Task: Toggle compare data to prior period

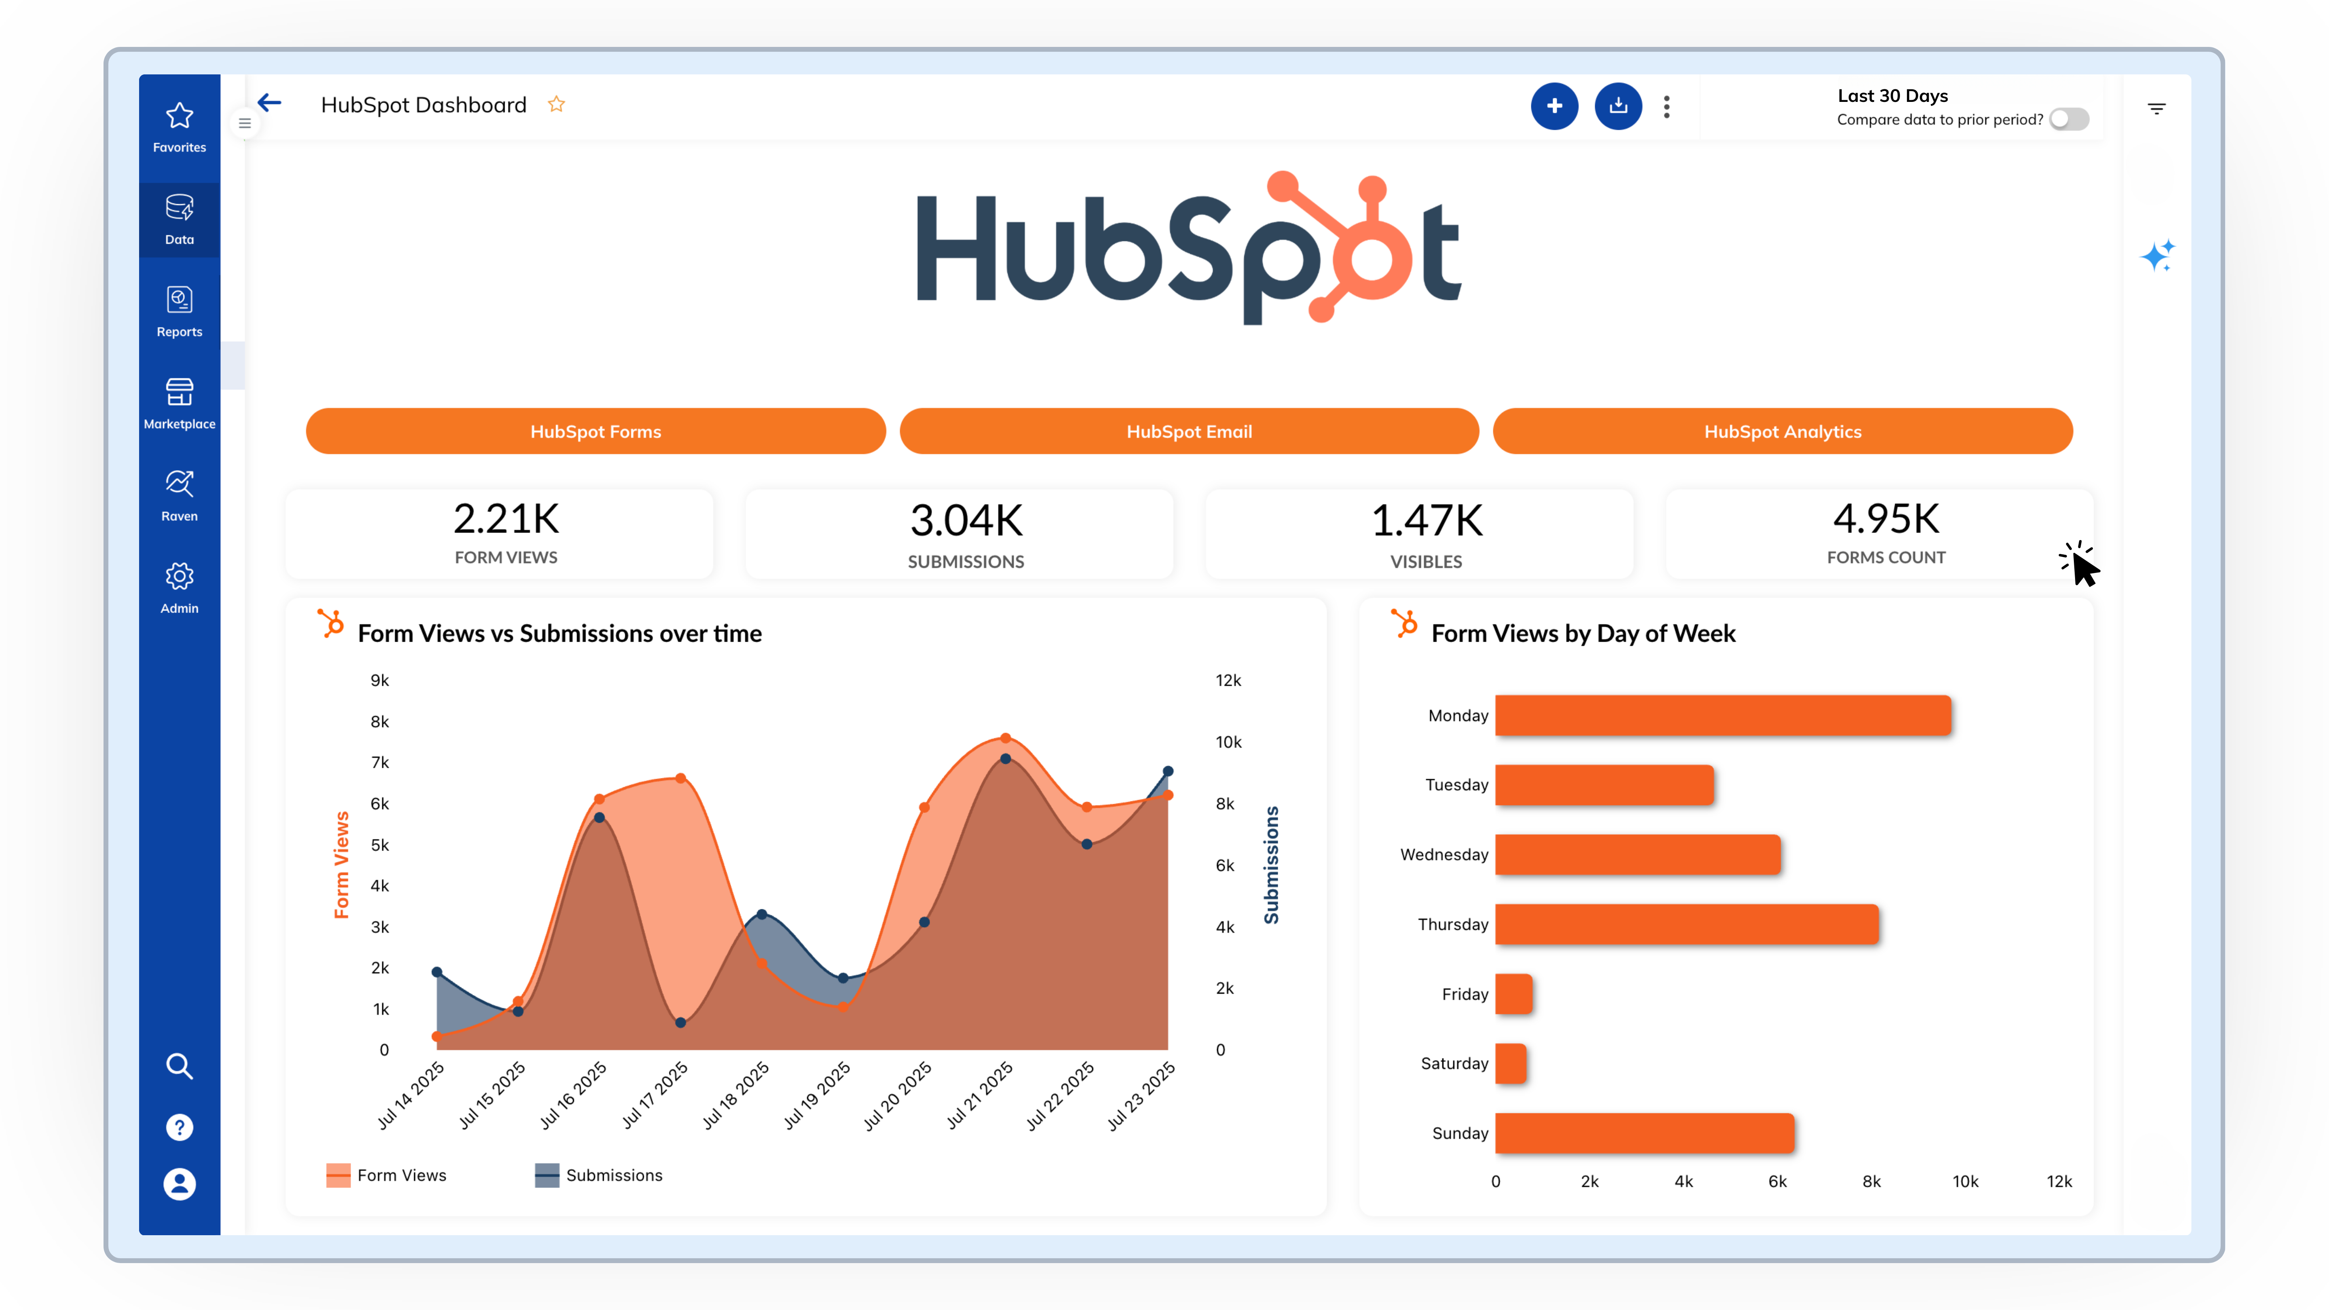Action: click(x=2069, y=119)
